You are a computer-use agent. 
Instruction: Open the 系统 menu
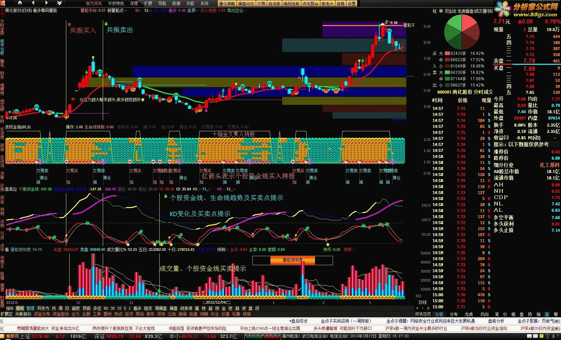204,3
